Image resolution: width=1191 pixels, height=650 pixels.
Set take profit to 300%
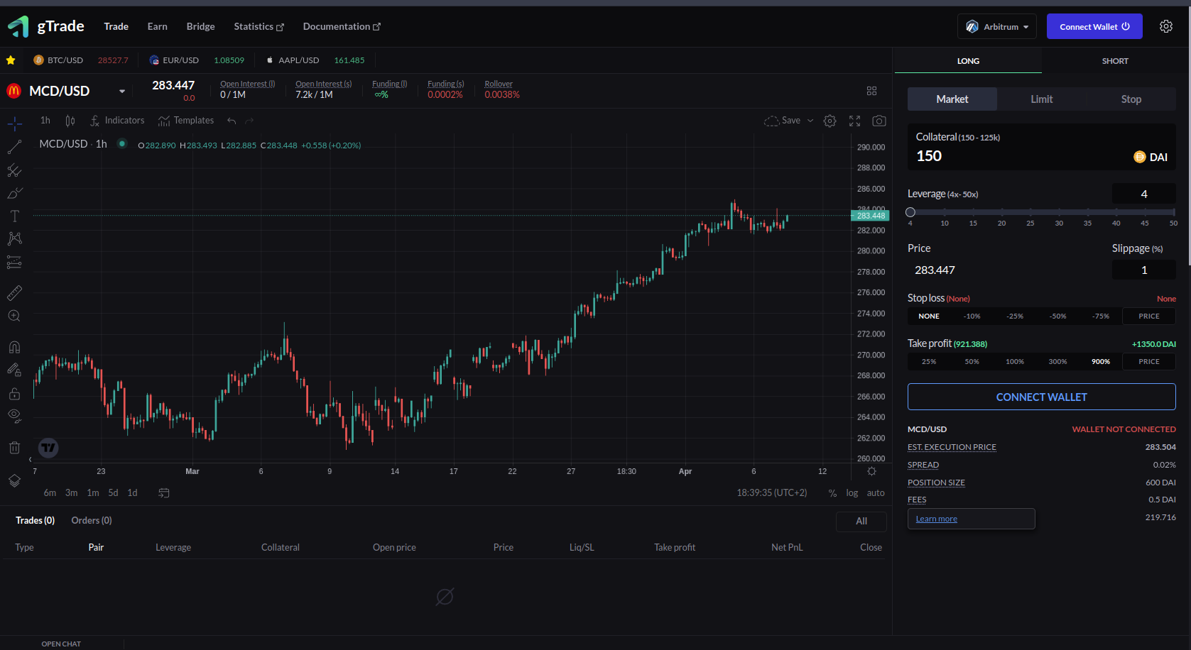pos(1057,362)
